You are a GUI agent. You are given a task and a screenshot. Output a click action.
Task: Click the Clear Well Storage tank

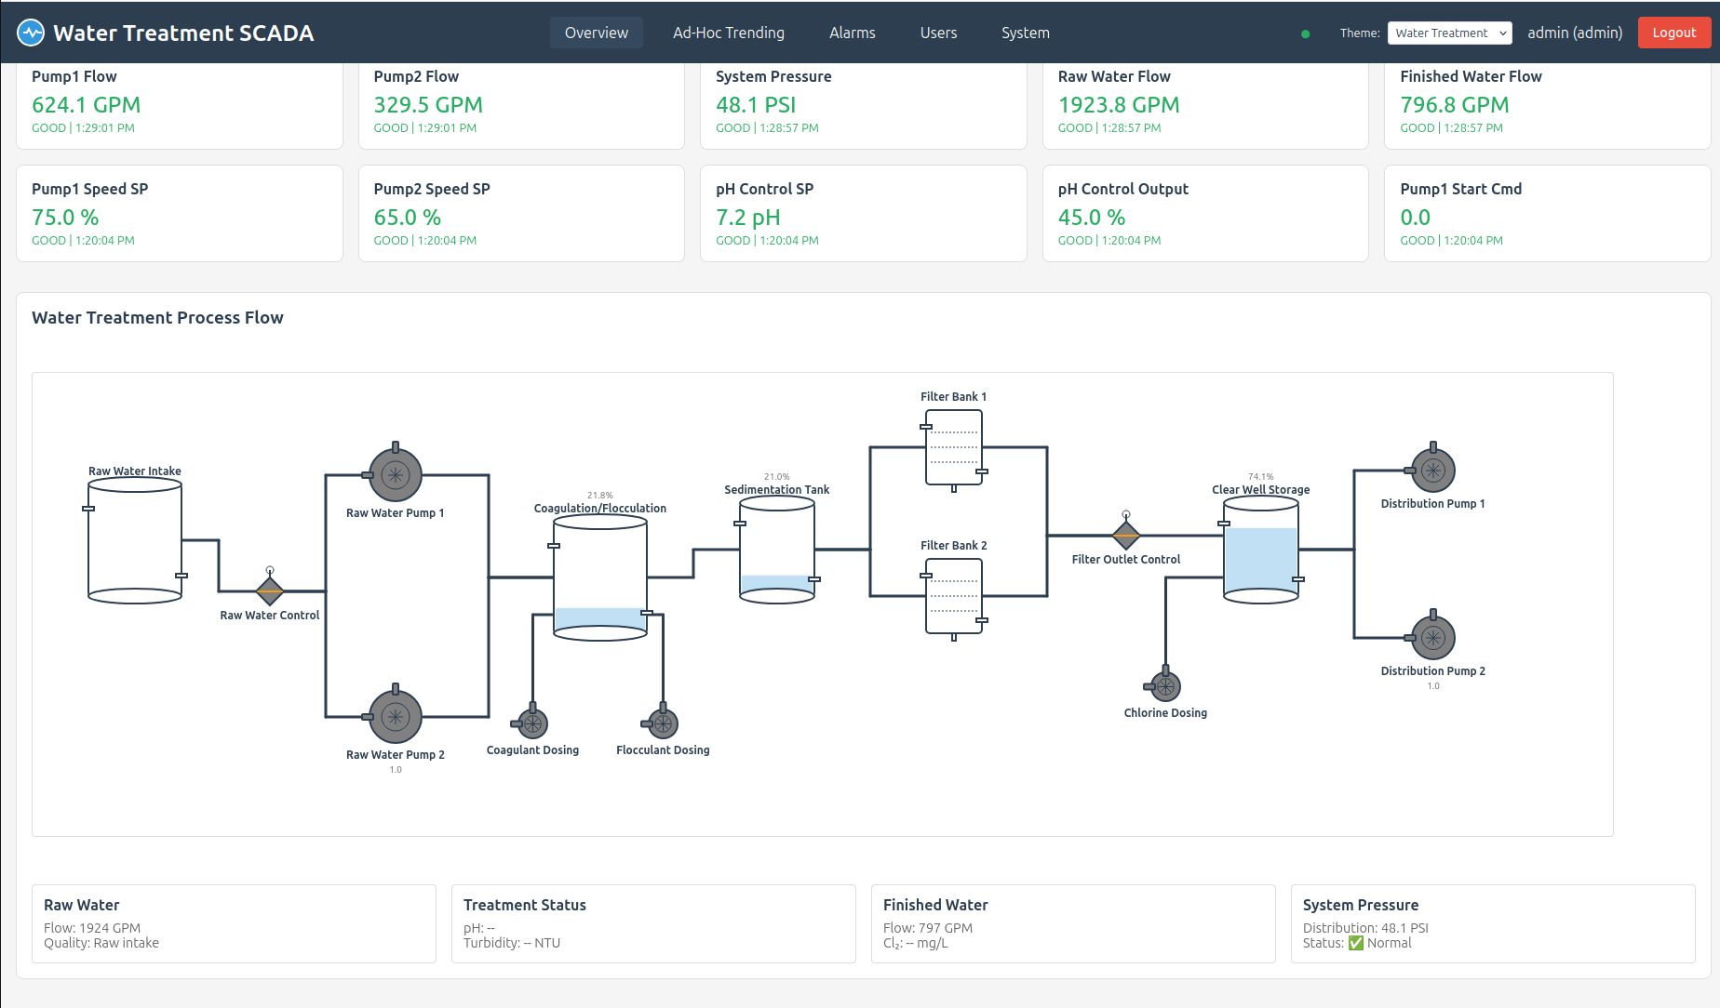[1261, 550]
